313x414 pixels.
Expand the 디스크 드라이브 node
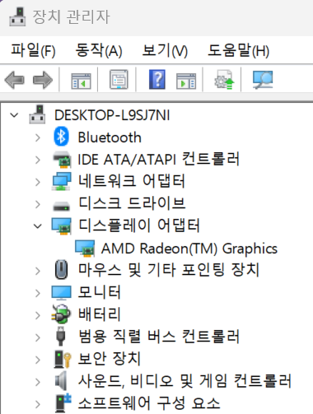[38, 204]
